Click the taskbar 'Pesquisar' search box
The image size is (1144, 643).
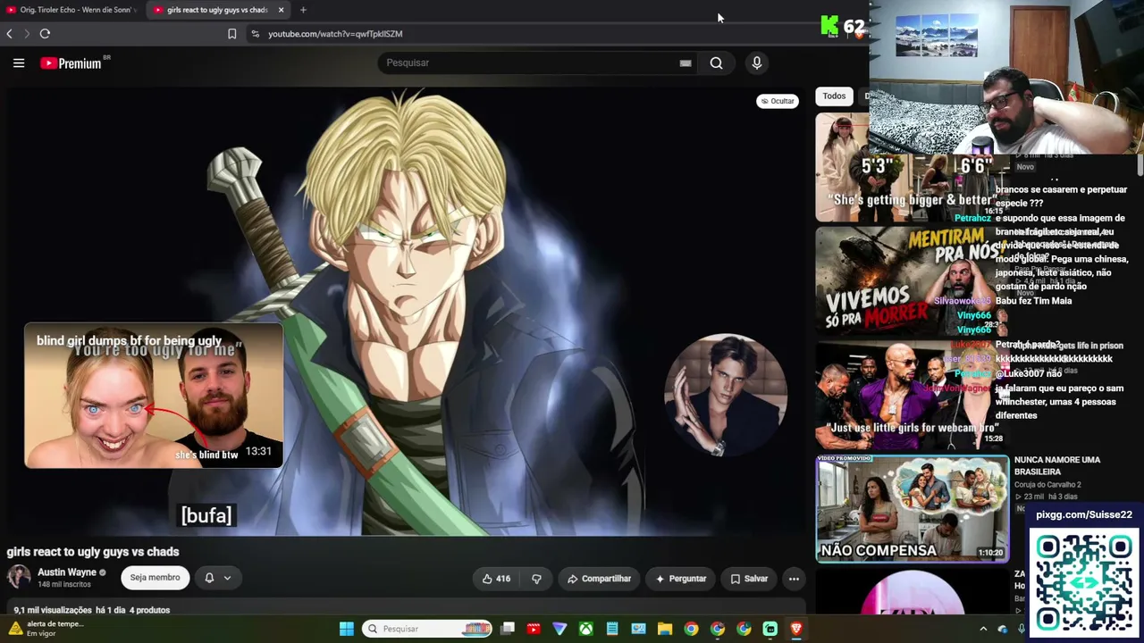pos(428,629)
